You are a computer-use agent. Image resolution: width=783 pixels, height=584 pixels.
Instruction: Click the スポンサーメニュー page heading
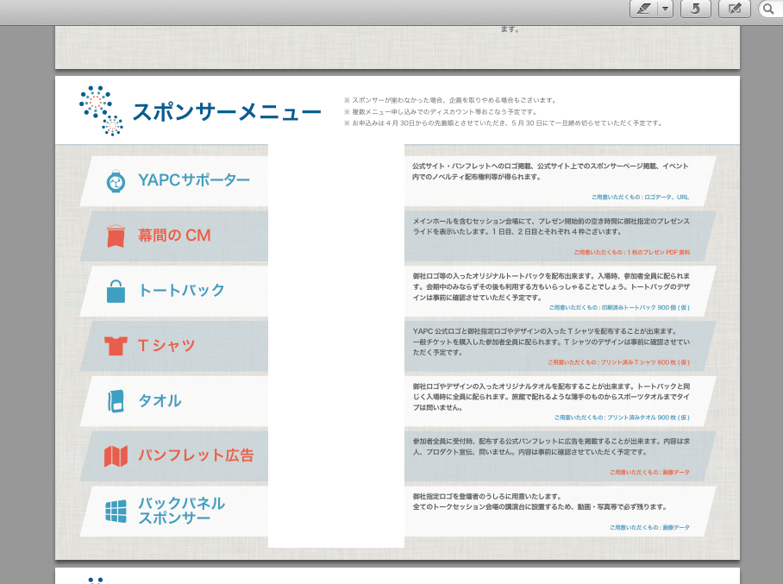(x=227, y=111)
